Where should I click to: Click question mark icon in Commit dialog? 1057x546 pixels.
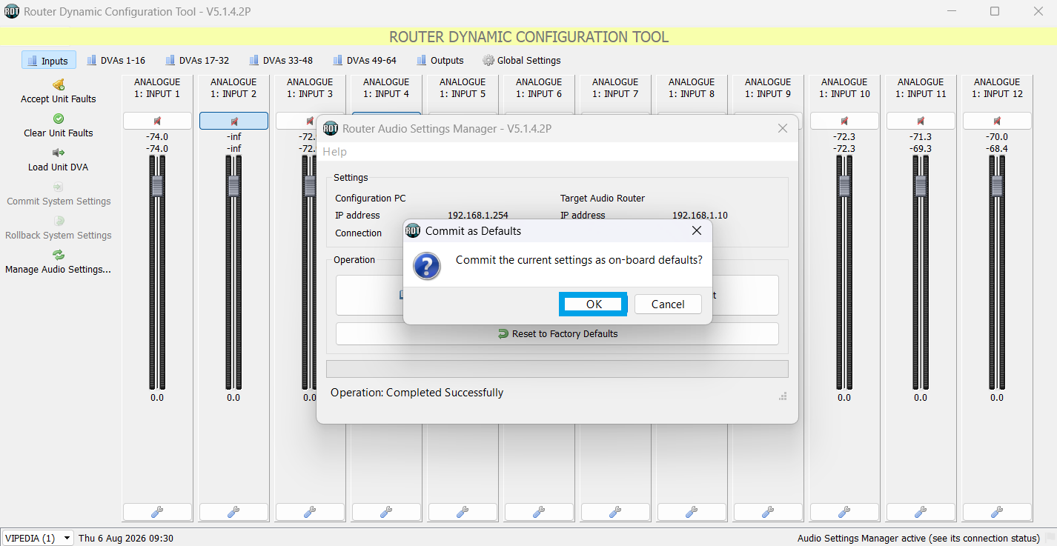click(x=427, y=265)
